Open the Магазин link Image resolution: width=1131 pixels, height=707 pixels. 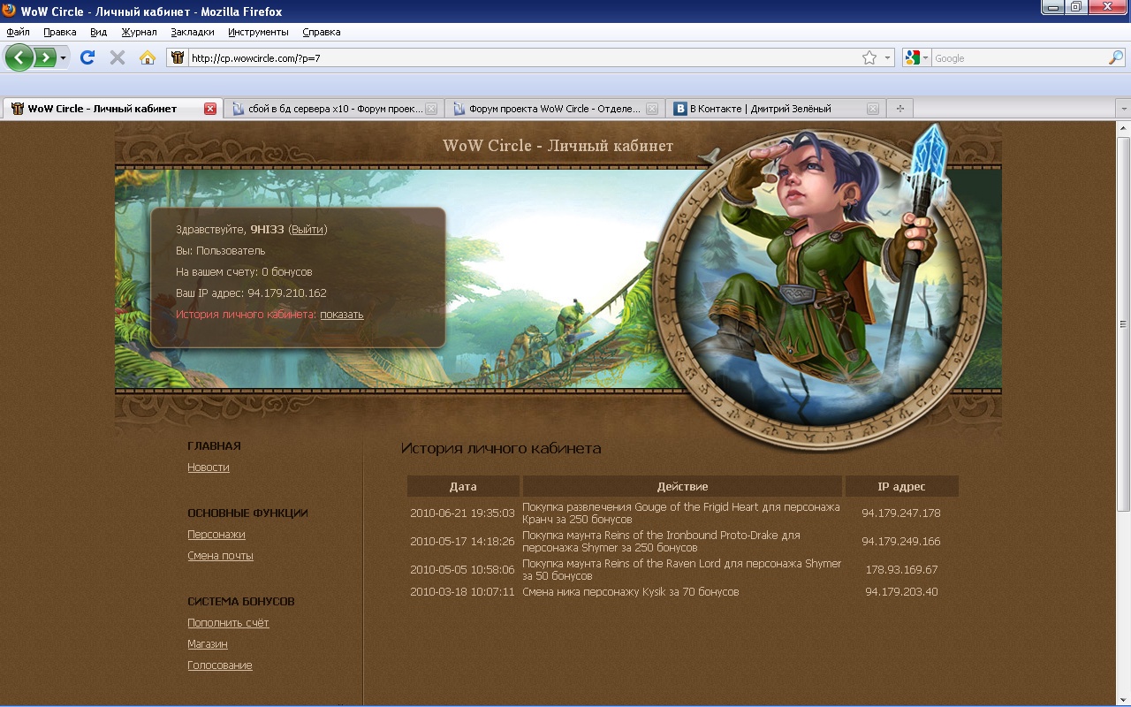coord(208,644)
